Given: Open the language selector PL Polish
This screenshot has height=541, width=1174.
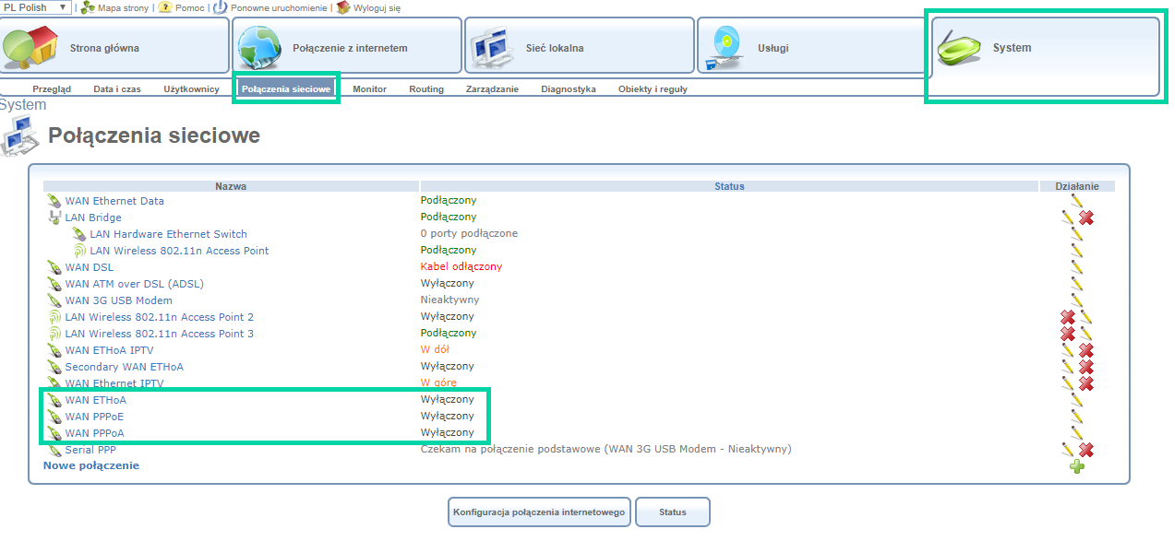Looking at the screenshot, I should pos(36,7).
